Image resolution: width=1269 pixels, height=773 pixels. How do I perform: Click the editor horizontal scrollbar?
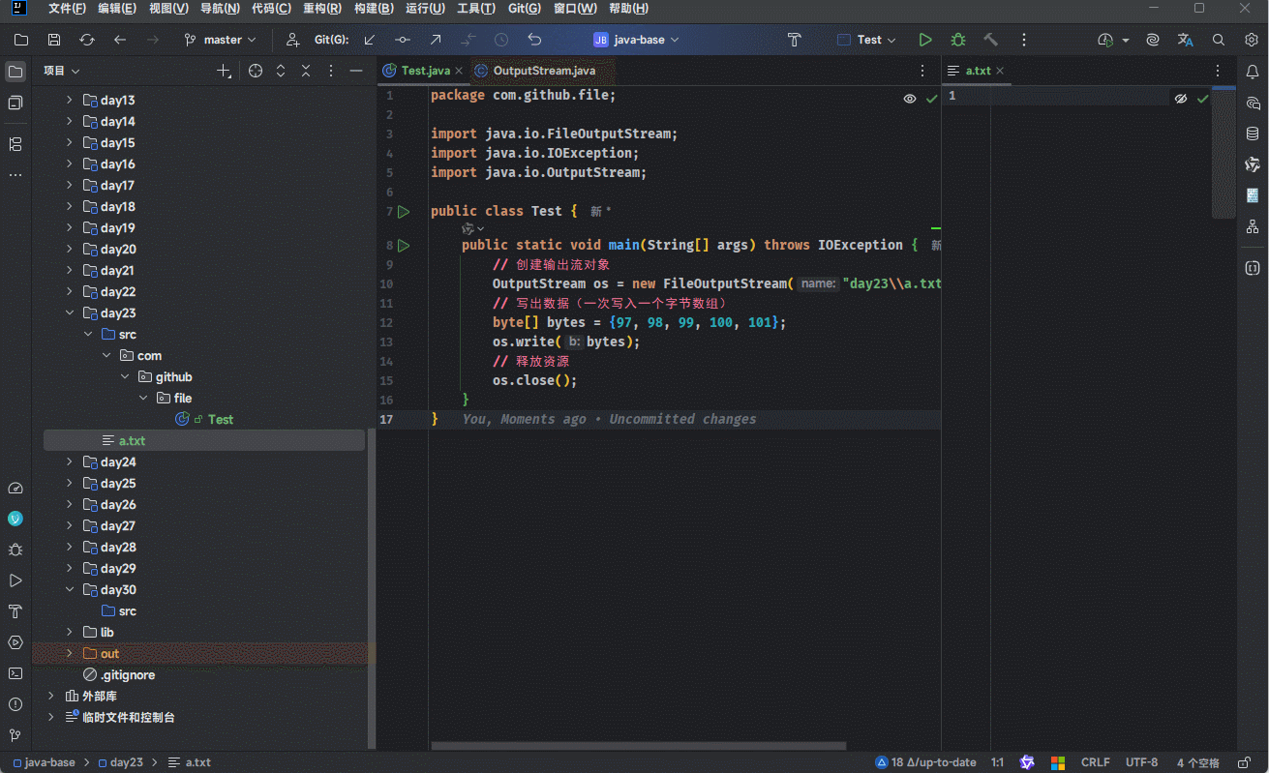tap(639, 746)
